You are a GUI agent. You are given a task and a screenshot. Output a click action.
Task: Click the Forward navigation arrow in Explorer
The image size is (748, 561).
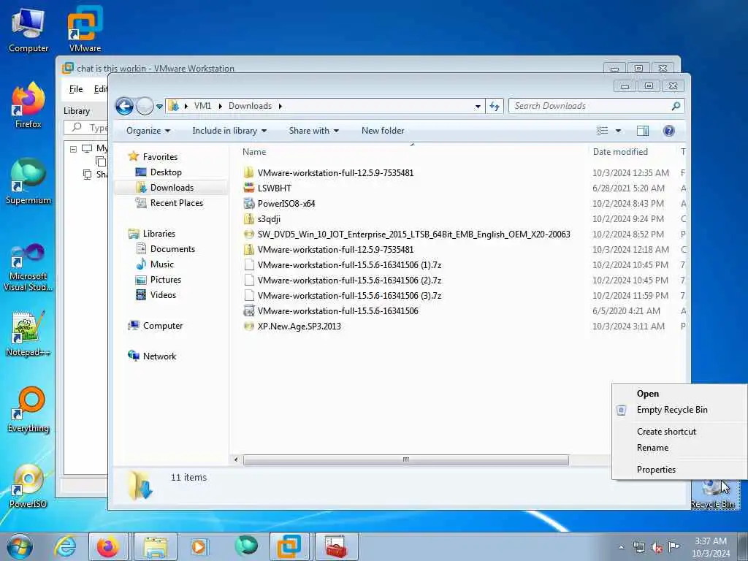(145, 106)
